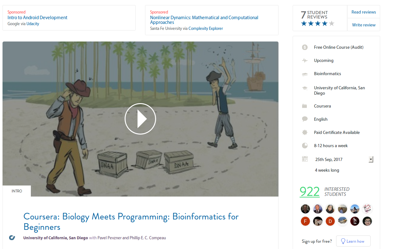The image size is (411, 249).
Task: Click the Sign up for free? text
Action: tap(317, 241)
